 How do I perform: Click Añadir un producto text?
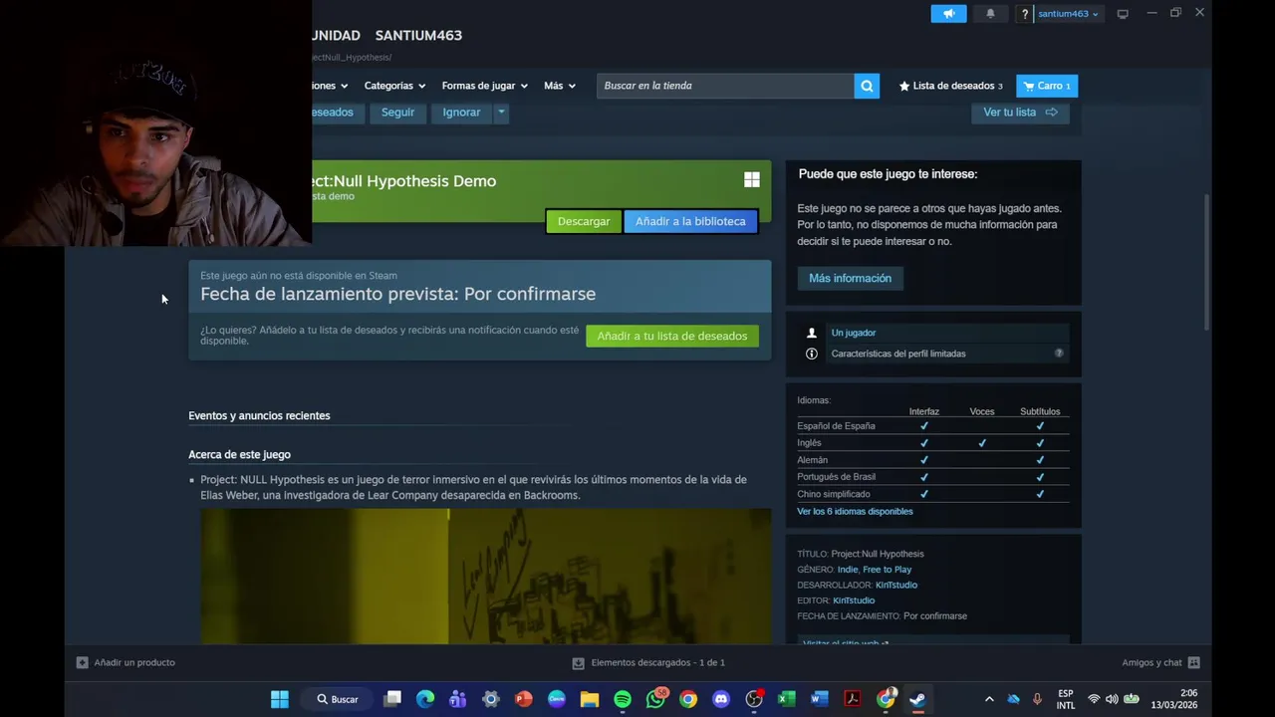(x=134, y=662)
